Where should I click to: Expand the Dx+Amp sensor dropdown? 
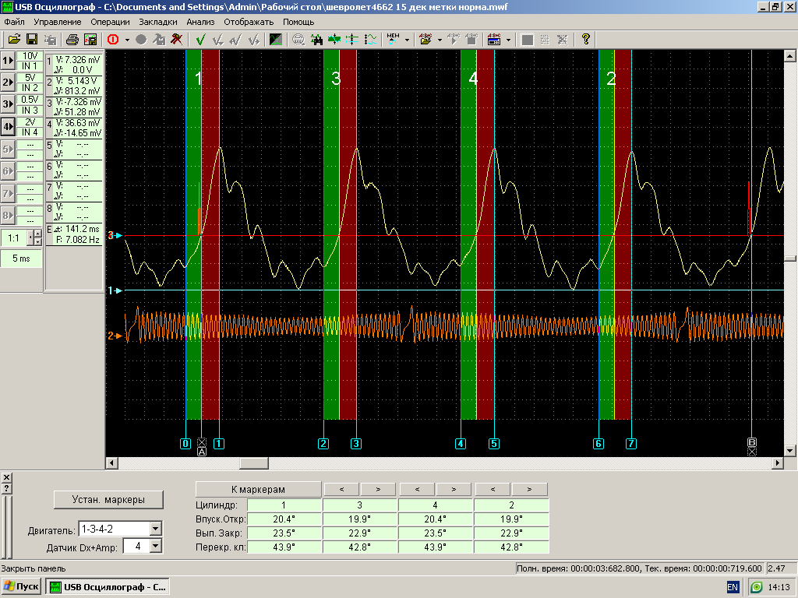[x=155, y=547]
